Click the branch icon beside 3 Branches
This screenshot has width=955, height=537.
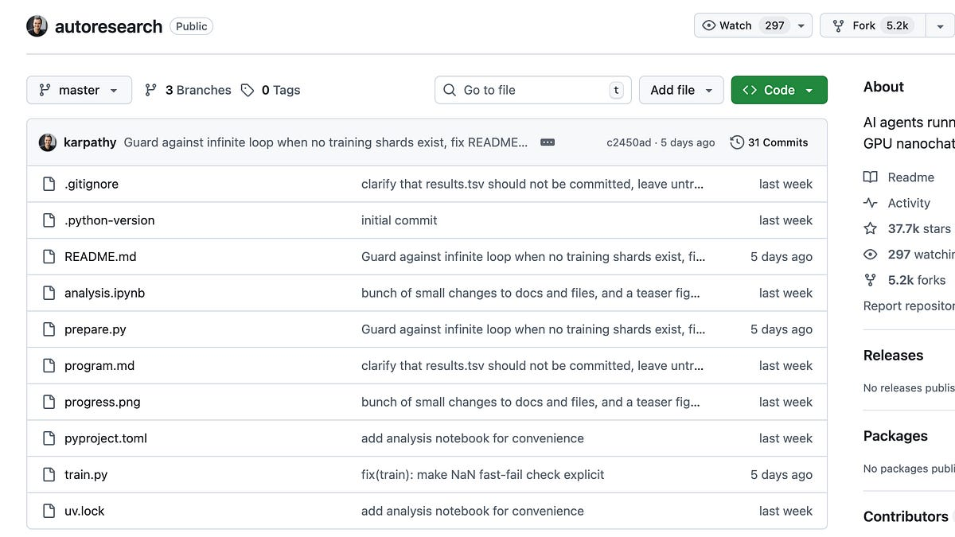click(x=151, y=90)
